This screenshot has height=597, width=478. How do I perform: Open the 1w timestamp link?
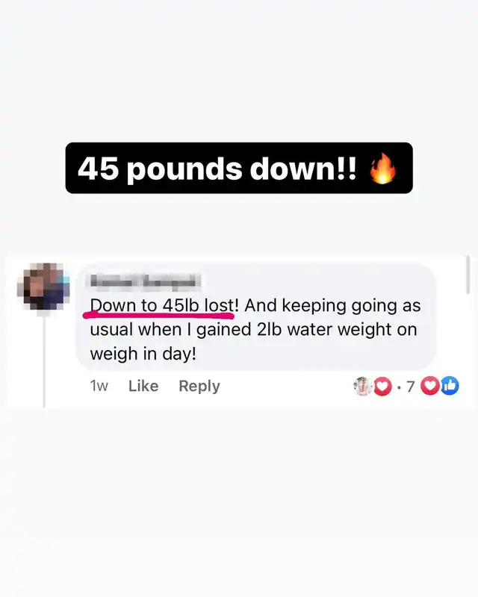coord(99,386)
